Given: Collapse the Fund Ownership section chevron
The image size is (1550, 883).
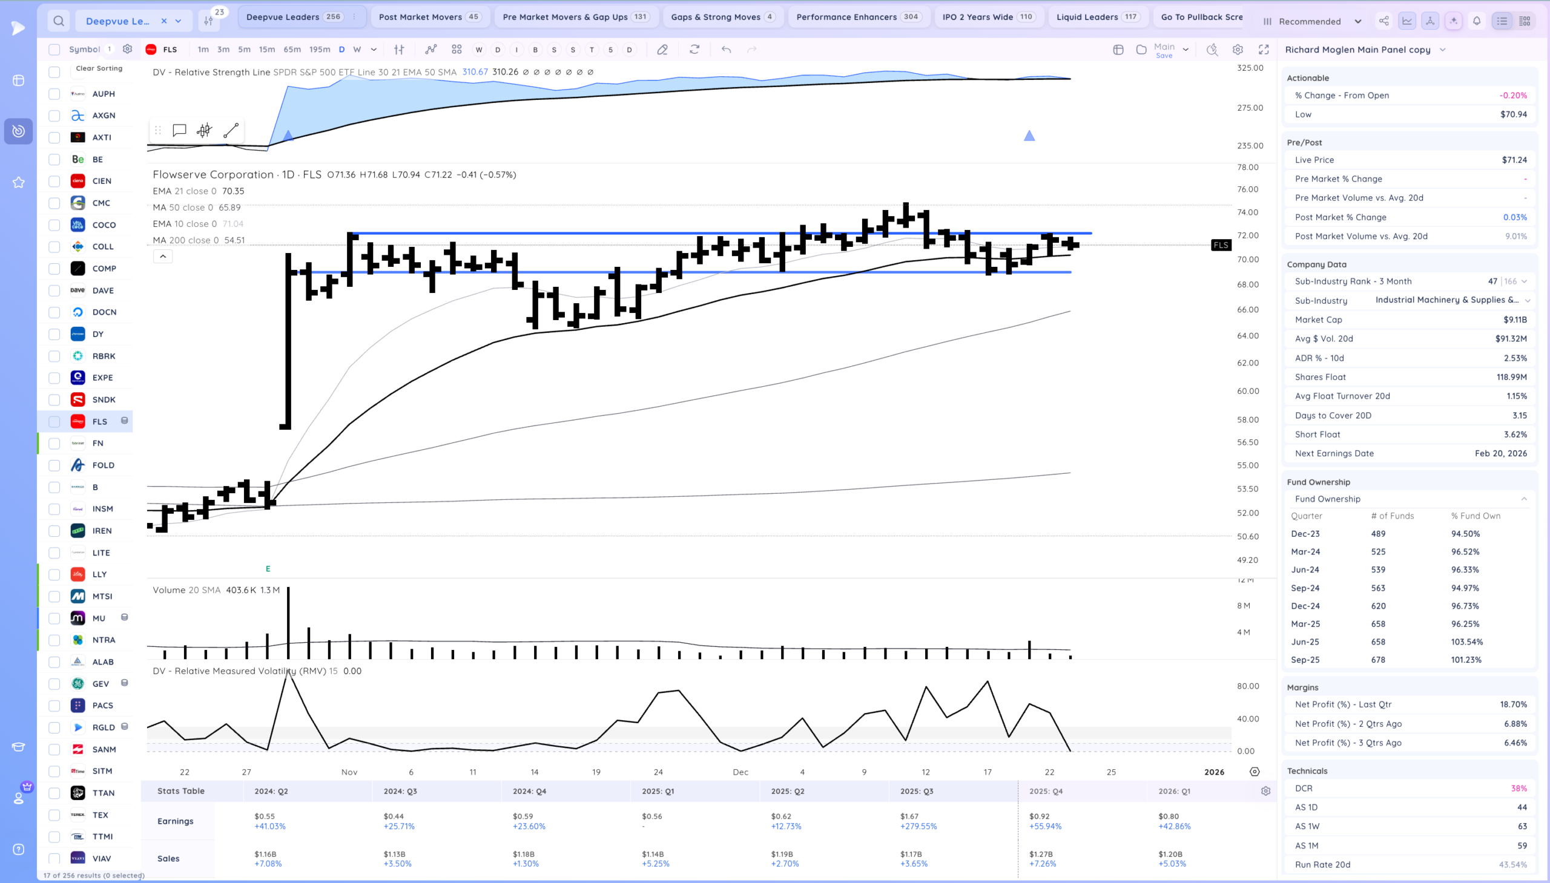Looking at the screenshot, I should 1523,499.
